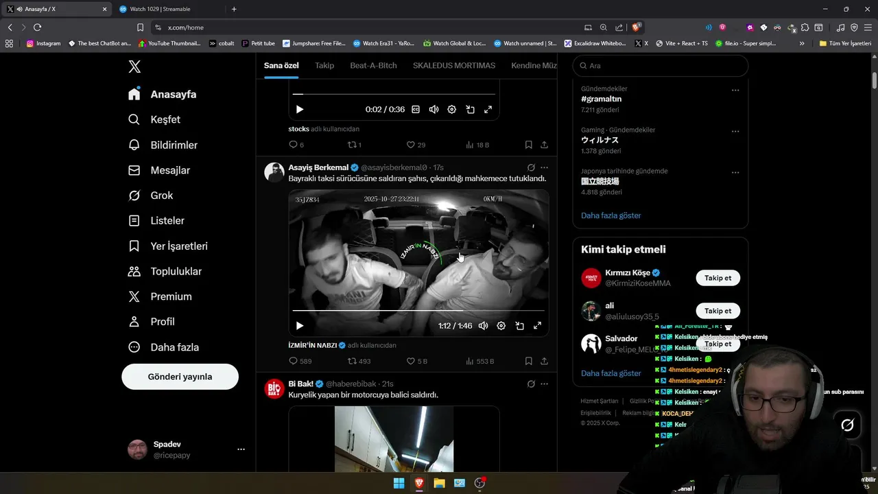Enter fullscreen on top video
Screen dimensions: 878x494
(x=488, y=109)
